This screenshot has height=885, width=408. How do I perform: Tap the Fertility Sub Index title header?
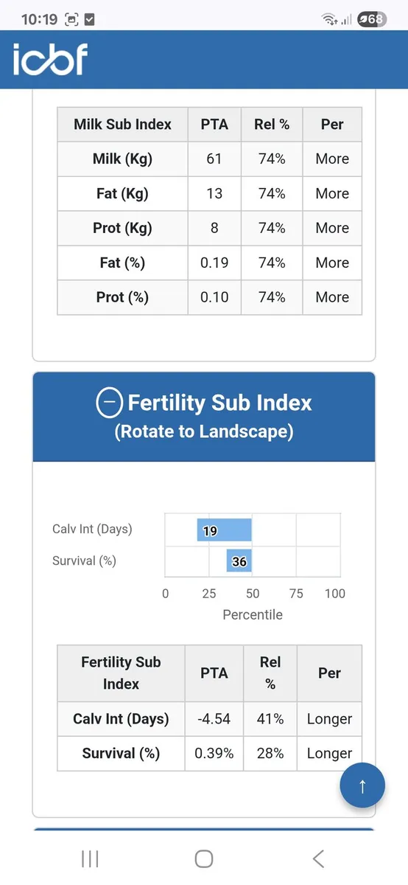[x=204, y=417]
